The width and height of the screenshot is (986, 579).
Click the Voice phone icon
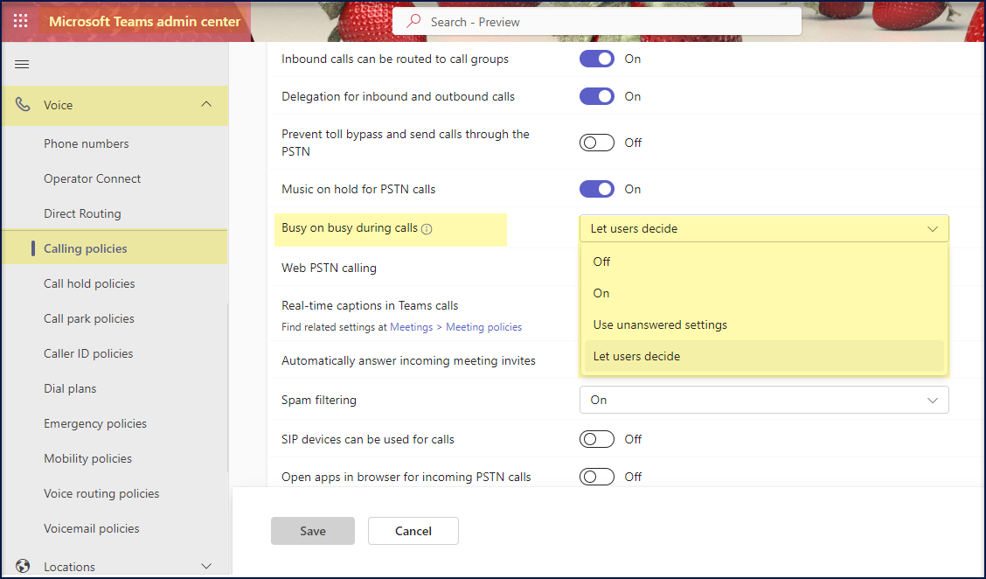(24, 105)
